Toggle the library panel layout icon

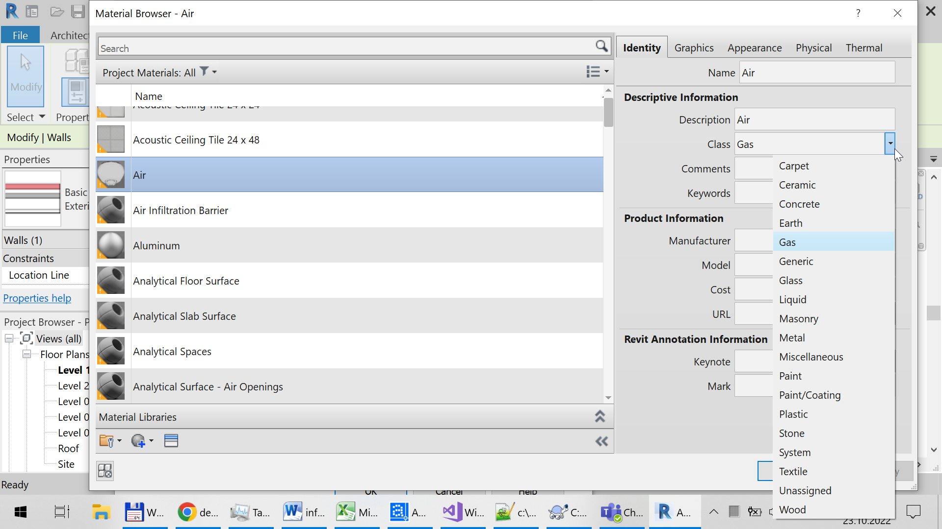click(x=171, y=441)
